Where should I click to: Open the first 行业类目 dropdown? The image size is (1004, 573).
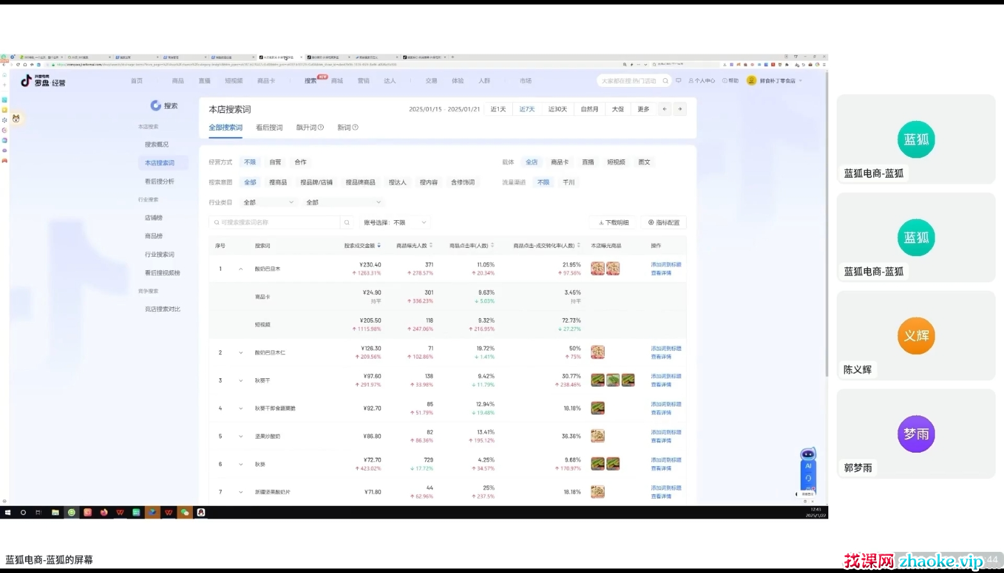268,202
